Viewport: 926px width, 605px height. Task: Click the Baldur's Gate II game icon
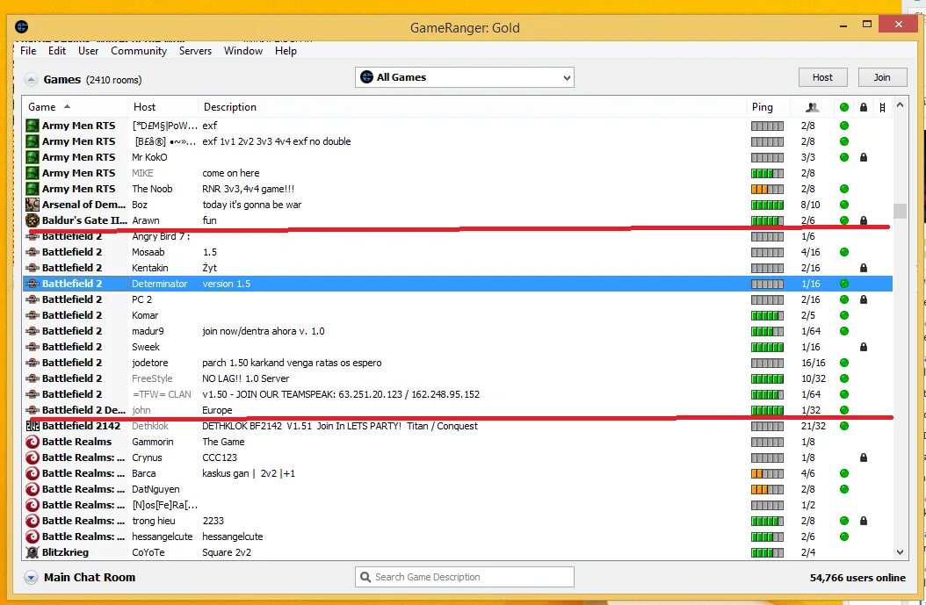[x=33, y=220]
